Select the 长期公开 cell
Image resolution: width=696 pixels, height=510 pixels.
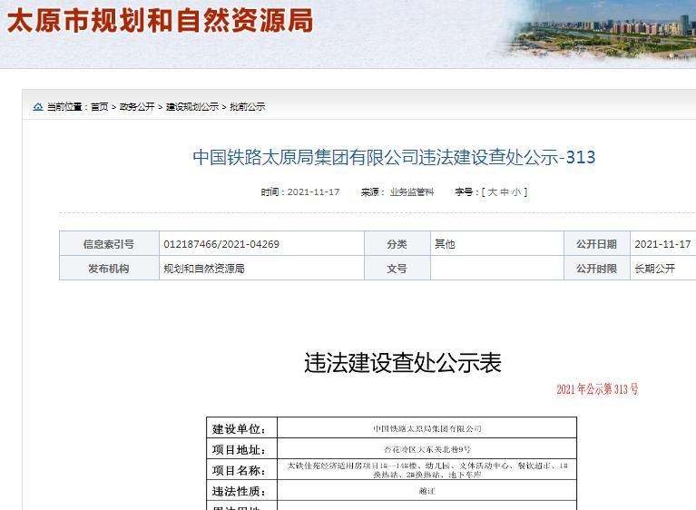[663, 268]
